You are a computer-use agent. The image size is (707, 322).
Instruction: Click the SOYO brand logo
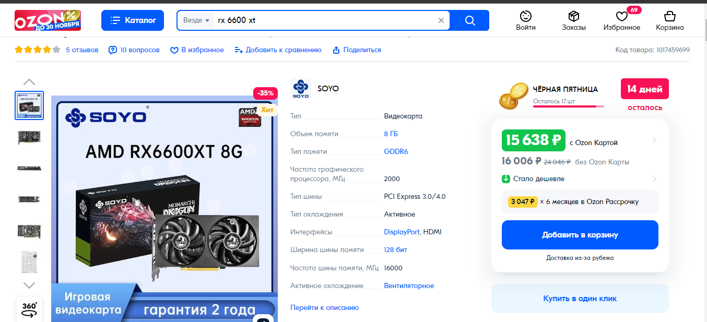click(x=301, y=89)
